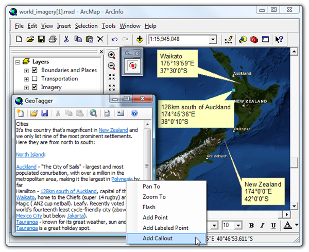Open GeoTagger help question mark

coord(134,113)
